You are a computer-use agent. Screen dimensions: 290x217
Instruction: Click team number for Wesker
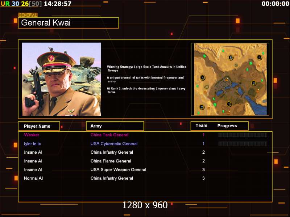tap(203, 135)
